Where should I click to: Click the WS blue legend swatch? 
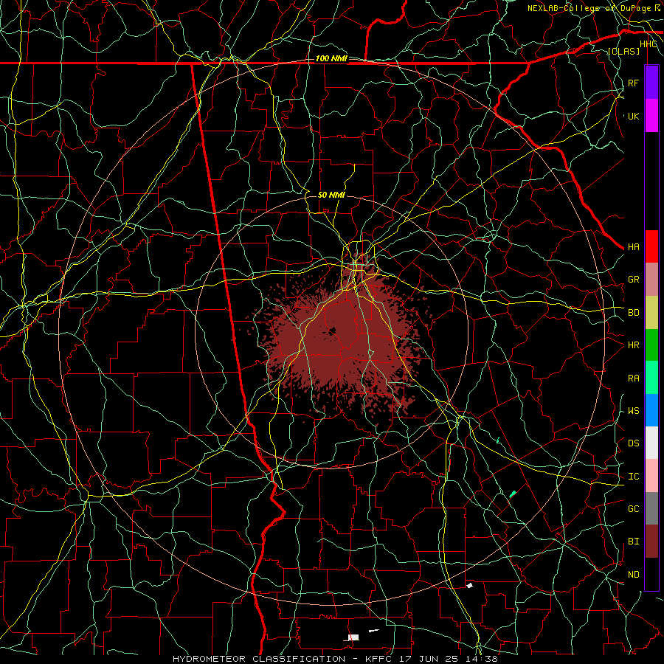tap(651, 410)
